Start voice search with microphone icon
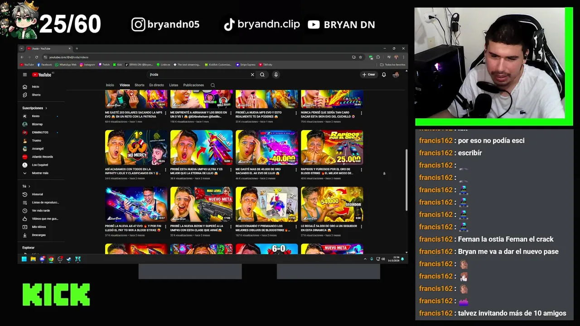The image size is (580, 326). pos(275,75)
